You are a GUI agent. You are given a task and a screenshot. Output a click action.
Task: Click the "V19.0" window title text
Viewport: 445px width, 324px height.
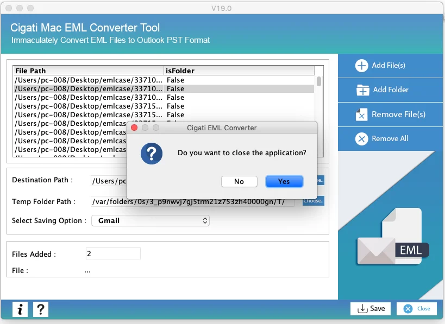221,9
